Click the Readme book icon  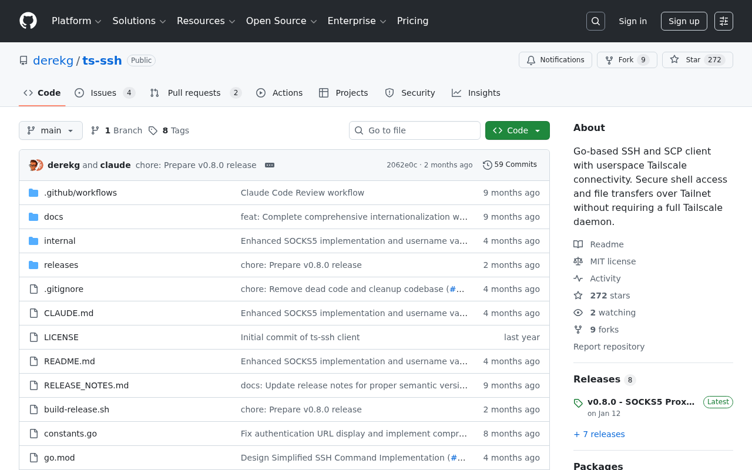(x=578, y=244)
